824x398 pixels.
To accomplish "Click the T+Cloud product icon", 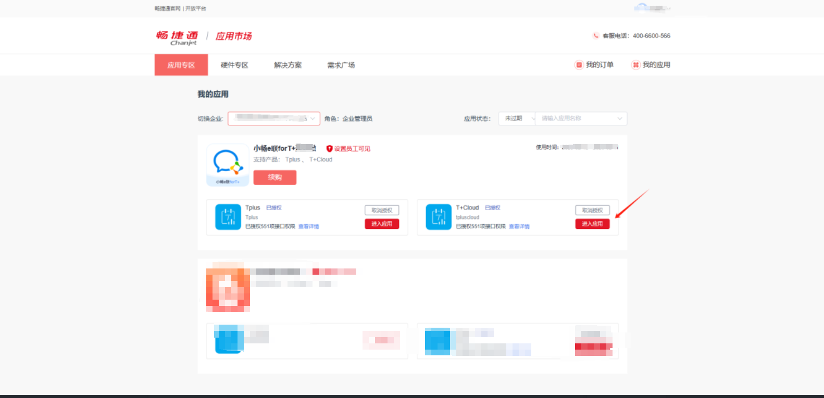I will pyautogui.click(x=439, y=217).
